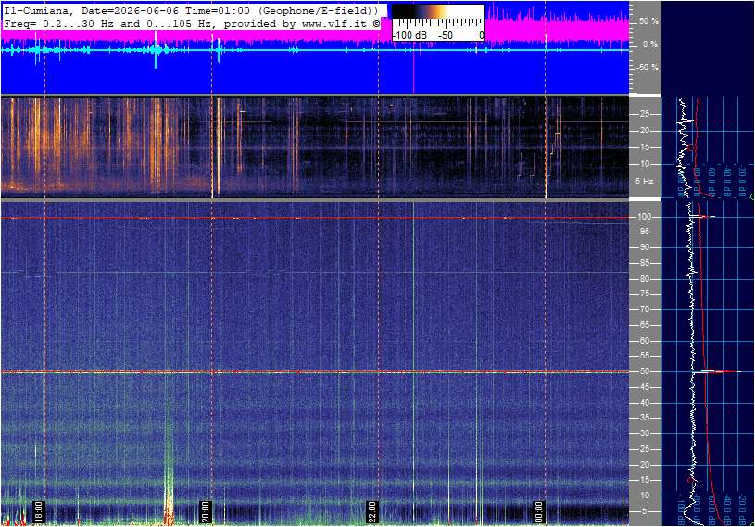Click the 18:00 time label
Screen dimensions: 755x527
[x=39, y=511]
